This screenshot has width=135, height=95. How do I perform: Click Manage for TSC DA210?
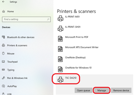coord(102,90)
